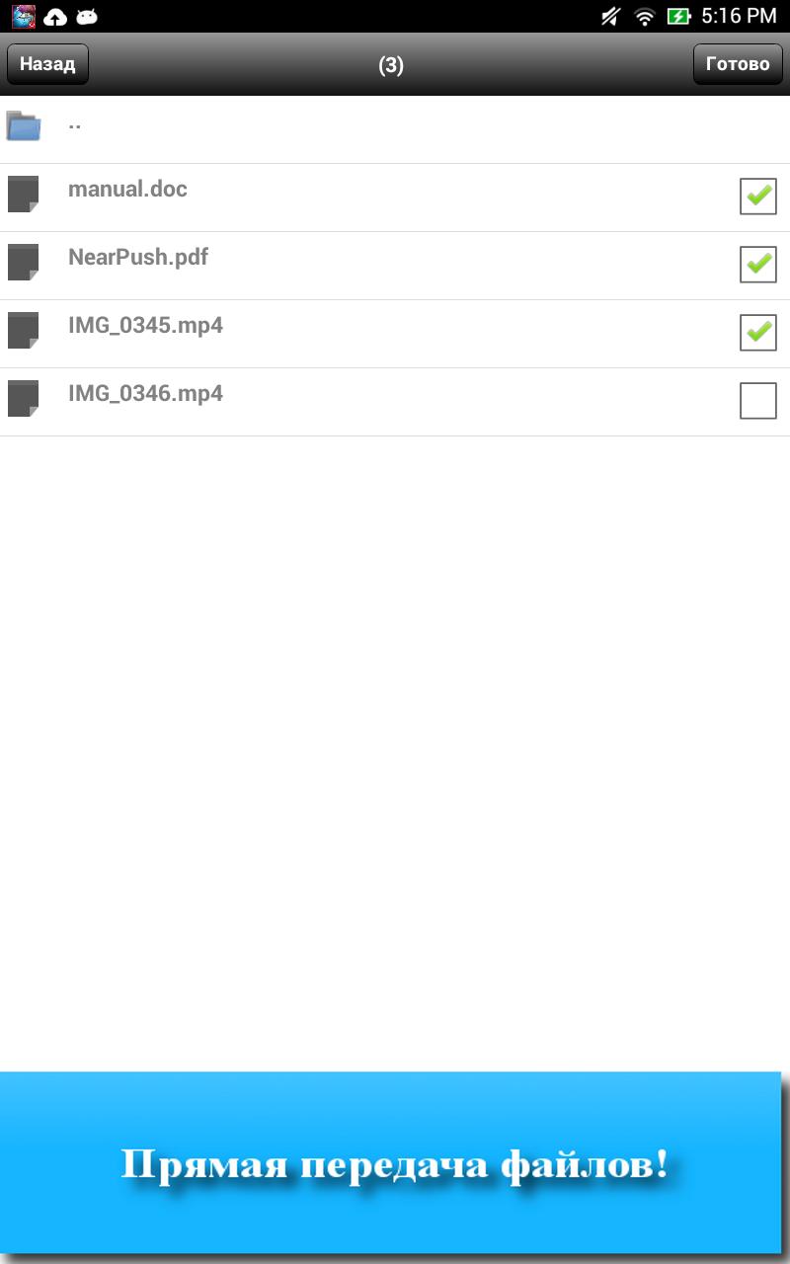Viewport: 790px width, 1264px height.
Task: Tap the Android head notification icon
Action: 87,16
